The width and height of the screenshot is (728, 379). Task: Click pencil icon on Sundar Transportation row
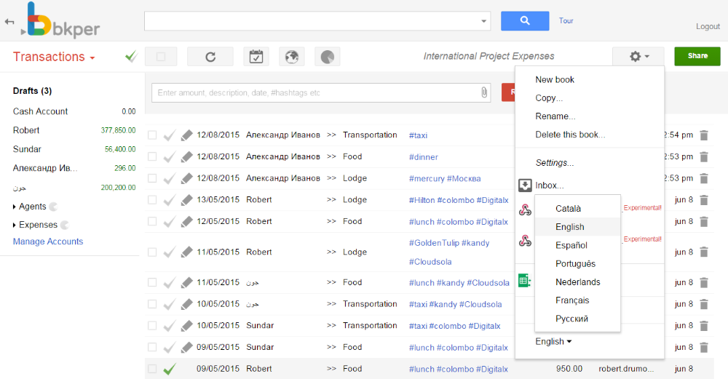click(x=186, y=326)
